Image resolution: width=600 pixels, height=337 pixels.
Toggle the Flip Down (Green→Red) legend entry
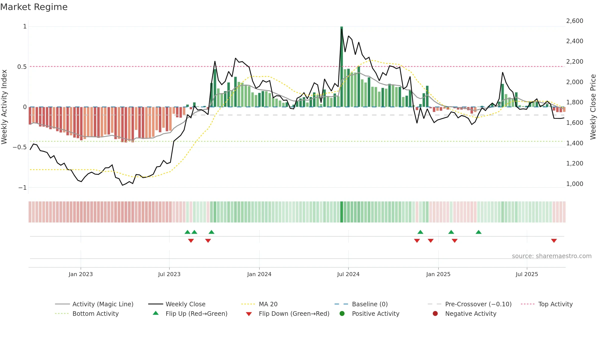[287, 314]
